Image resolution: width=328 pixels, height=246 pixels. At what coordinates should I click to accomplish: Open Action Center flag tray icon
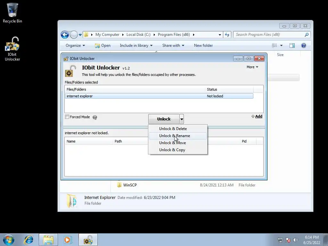click(x=288, y=240)
